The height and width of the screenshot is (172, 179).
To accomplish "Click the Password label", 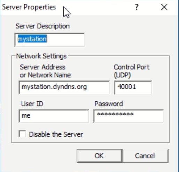I will click(x=109, y=104).
